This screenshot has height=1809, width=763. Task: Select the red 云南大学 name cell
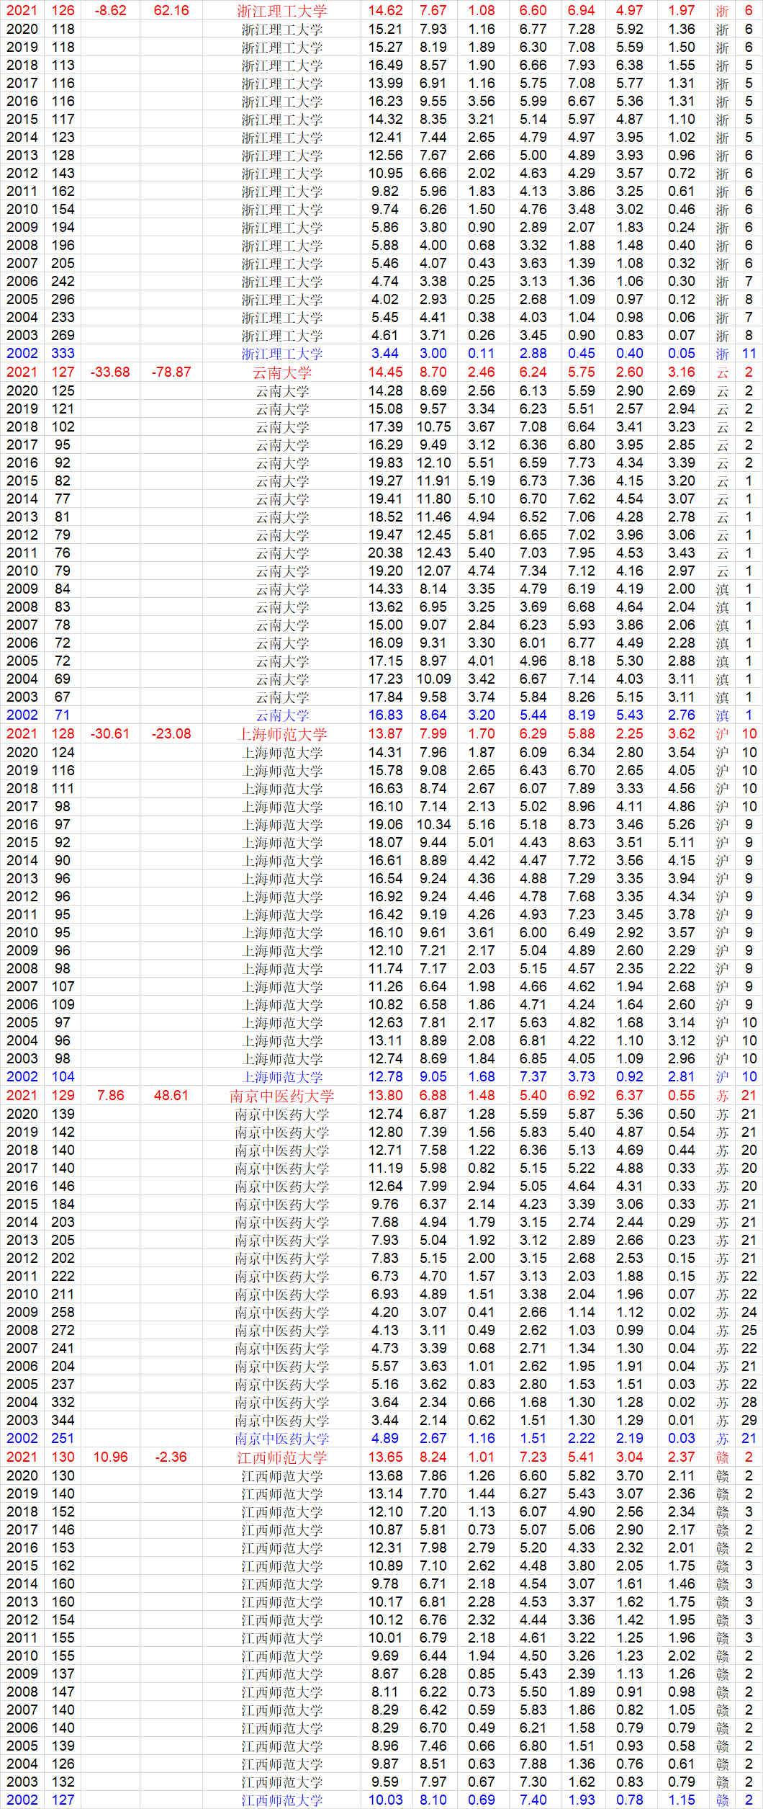click(281, 372)
